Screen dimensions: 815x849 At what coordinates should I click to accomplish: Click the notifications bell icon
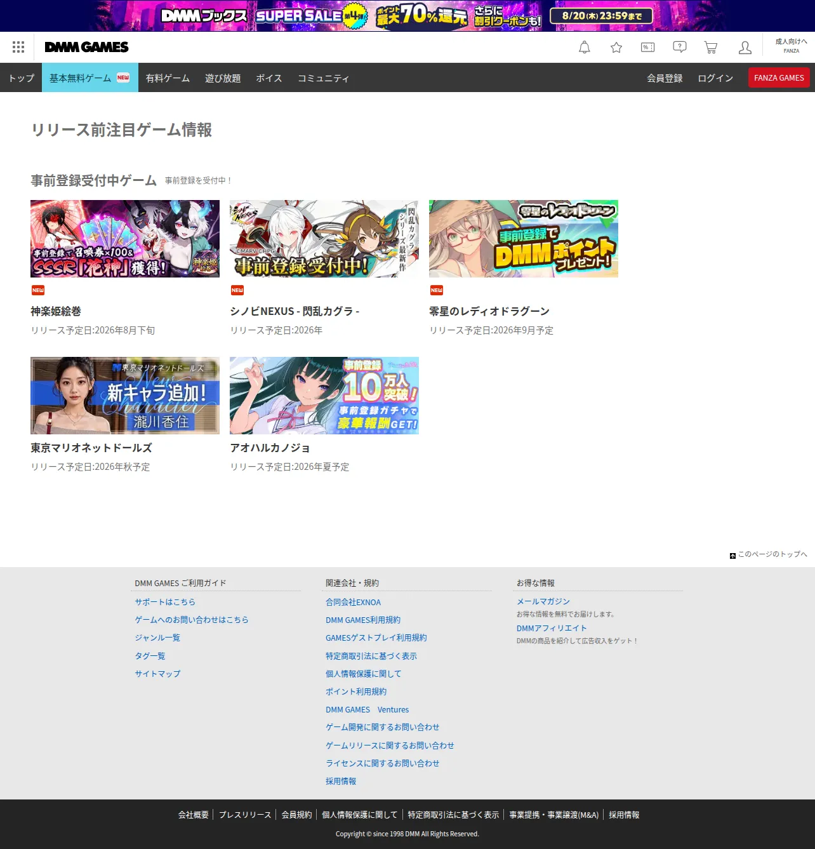[x=585, y=47]
